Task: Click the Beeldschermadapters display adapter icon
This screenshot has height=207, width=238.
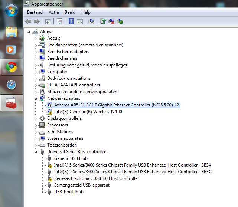Action: pos(42,52)
